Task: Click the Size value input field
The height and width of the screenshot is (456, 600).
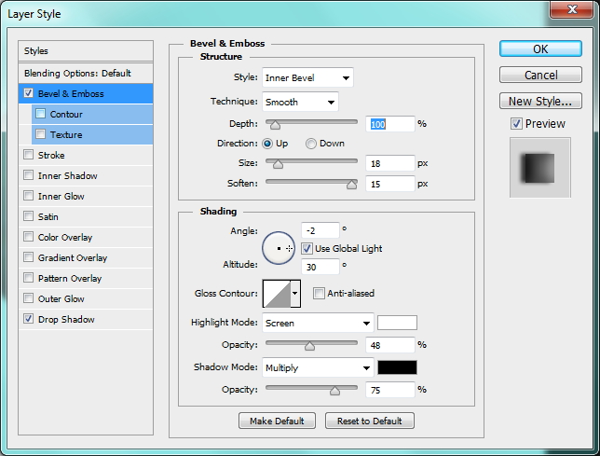Action: (x=389, y=163)
